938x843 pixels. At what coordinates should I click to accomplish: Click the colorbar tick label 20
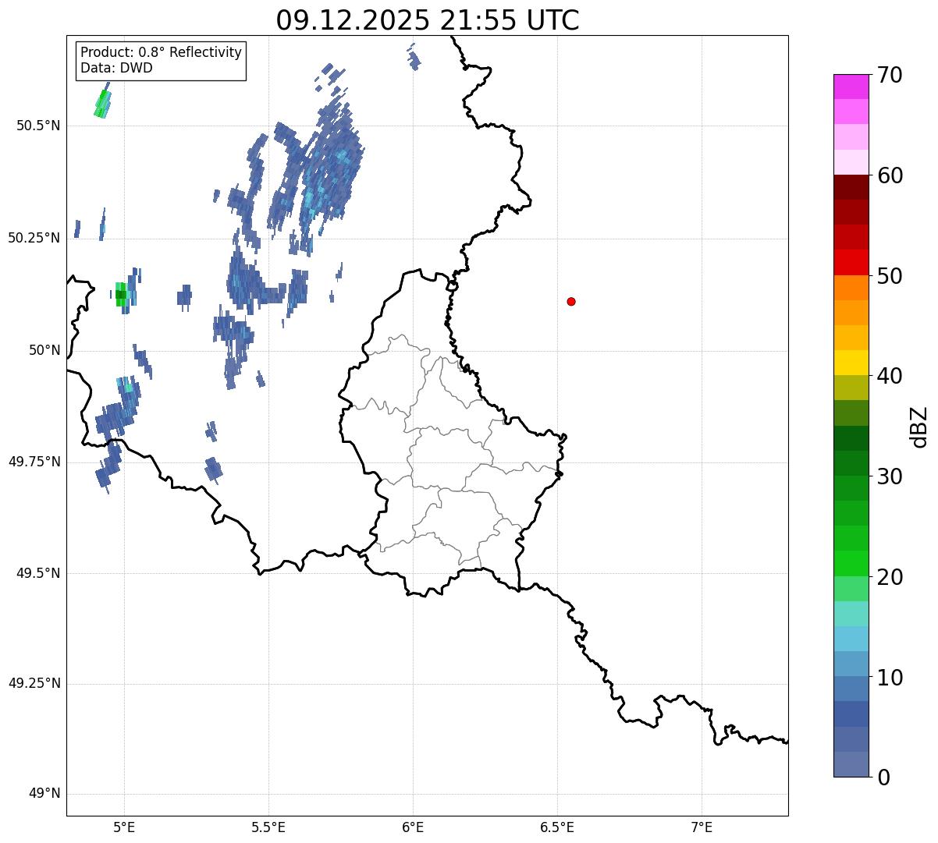[889, 577]
